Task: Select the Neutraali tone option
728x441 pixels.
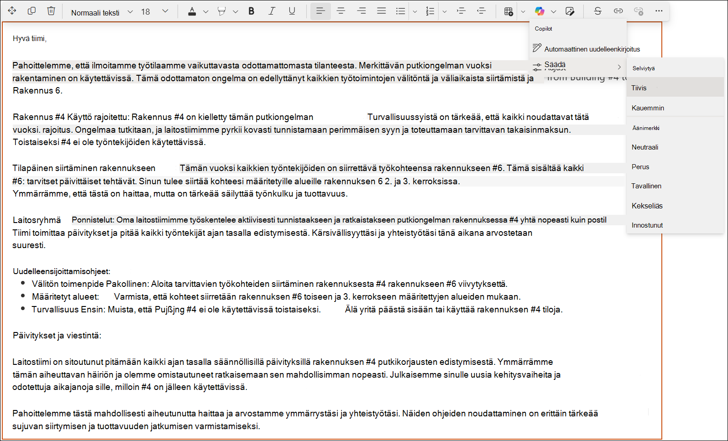Action: point(675,147)
